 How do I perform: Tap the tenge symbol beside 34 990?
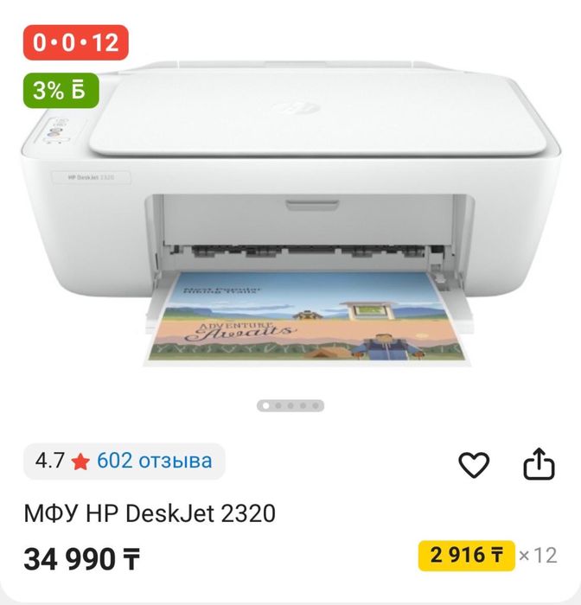tap(131, 559)
